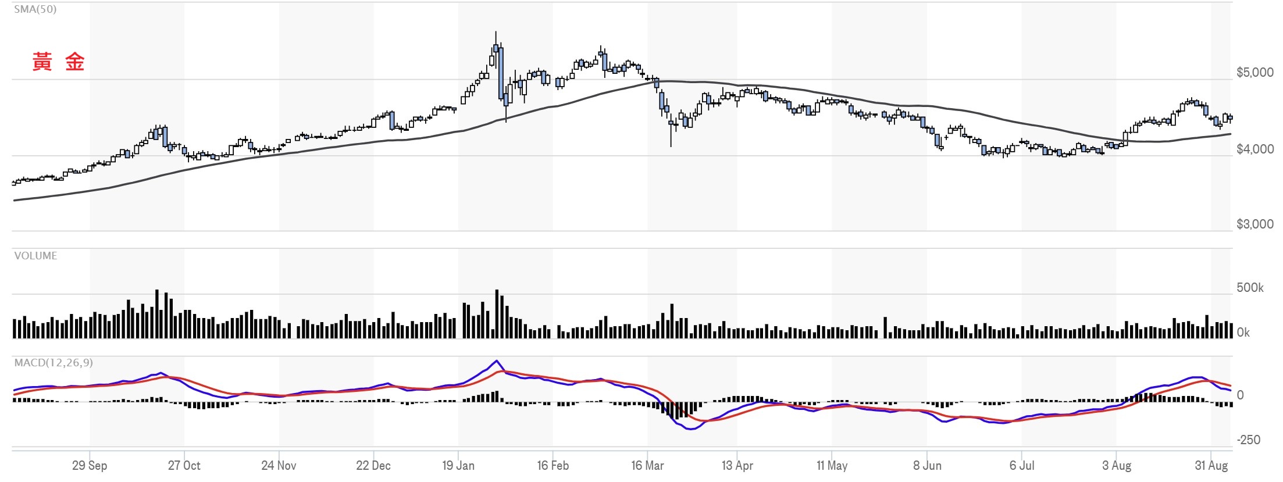Screen dimensions: 1283x482
Task: Click the MACD(12,26,9) indicator label
Action: (x=54, y=363)
